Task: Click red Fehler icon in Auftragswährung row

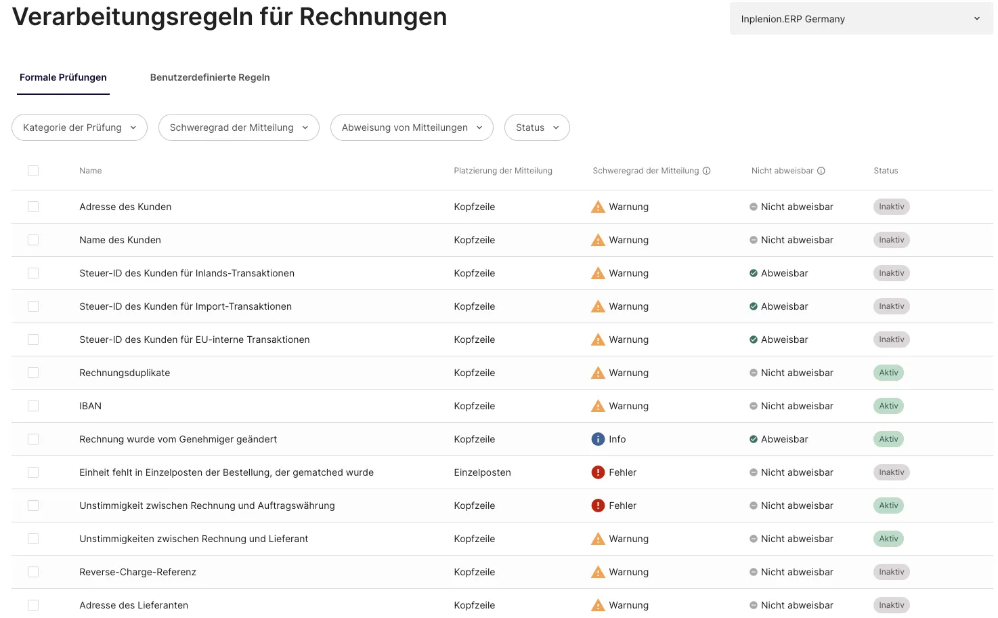Action: coord(598,506)
